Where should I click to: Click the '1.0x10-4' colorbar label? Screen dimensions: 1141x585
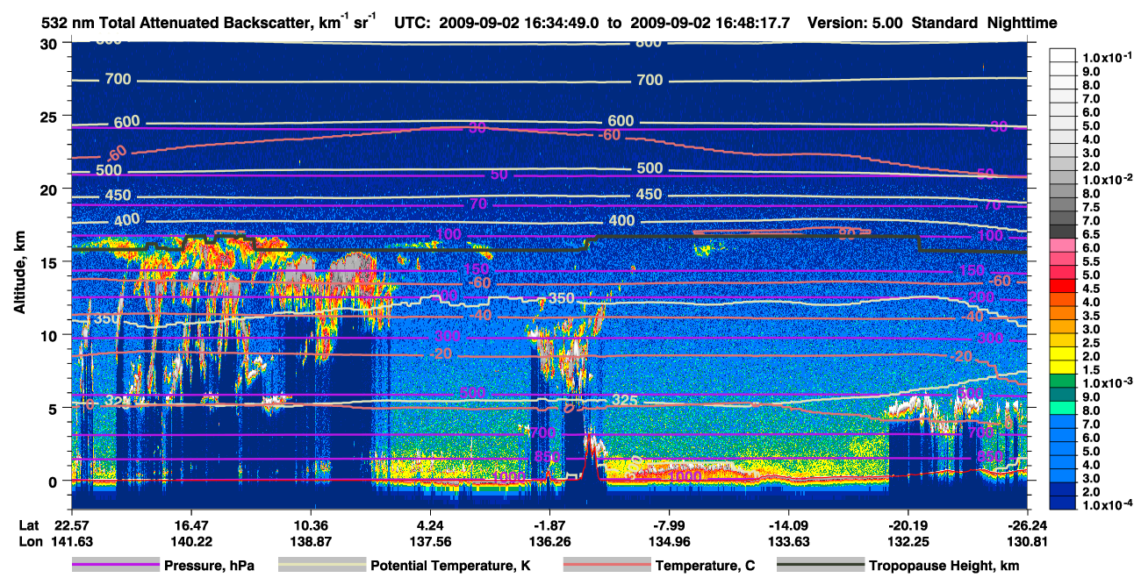pos(1108,505)
